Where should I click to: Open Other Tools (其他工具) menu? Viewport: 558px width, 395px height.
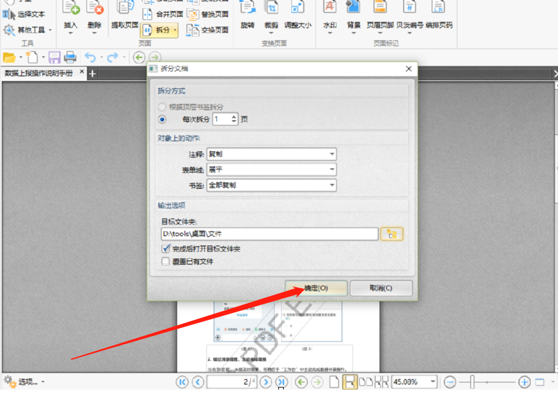27,30
